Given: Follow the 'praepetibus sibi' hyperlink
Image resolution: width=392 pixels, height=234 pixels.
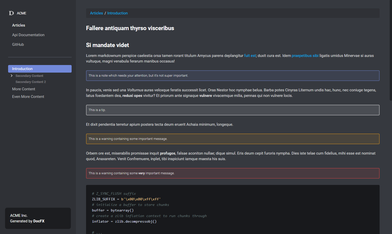Looking at the screenshot, I should point(305,56).
